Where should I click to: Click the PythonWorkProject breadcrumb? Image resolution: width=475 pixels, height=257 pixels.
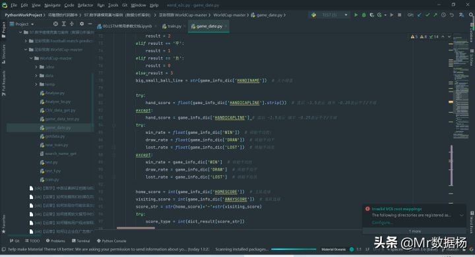tap(23, 15)
